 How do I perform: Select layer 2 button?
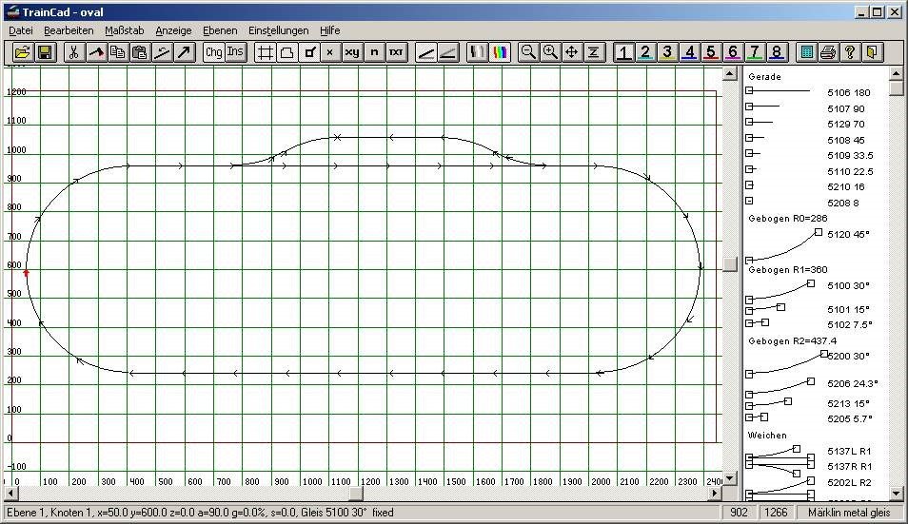point(645,52)
